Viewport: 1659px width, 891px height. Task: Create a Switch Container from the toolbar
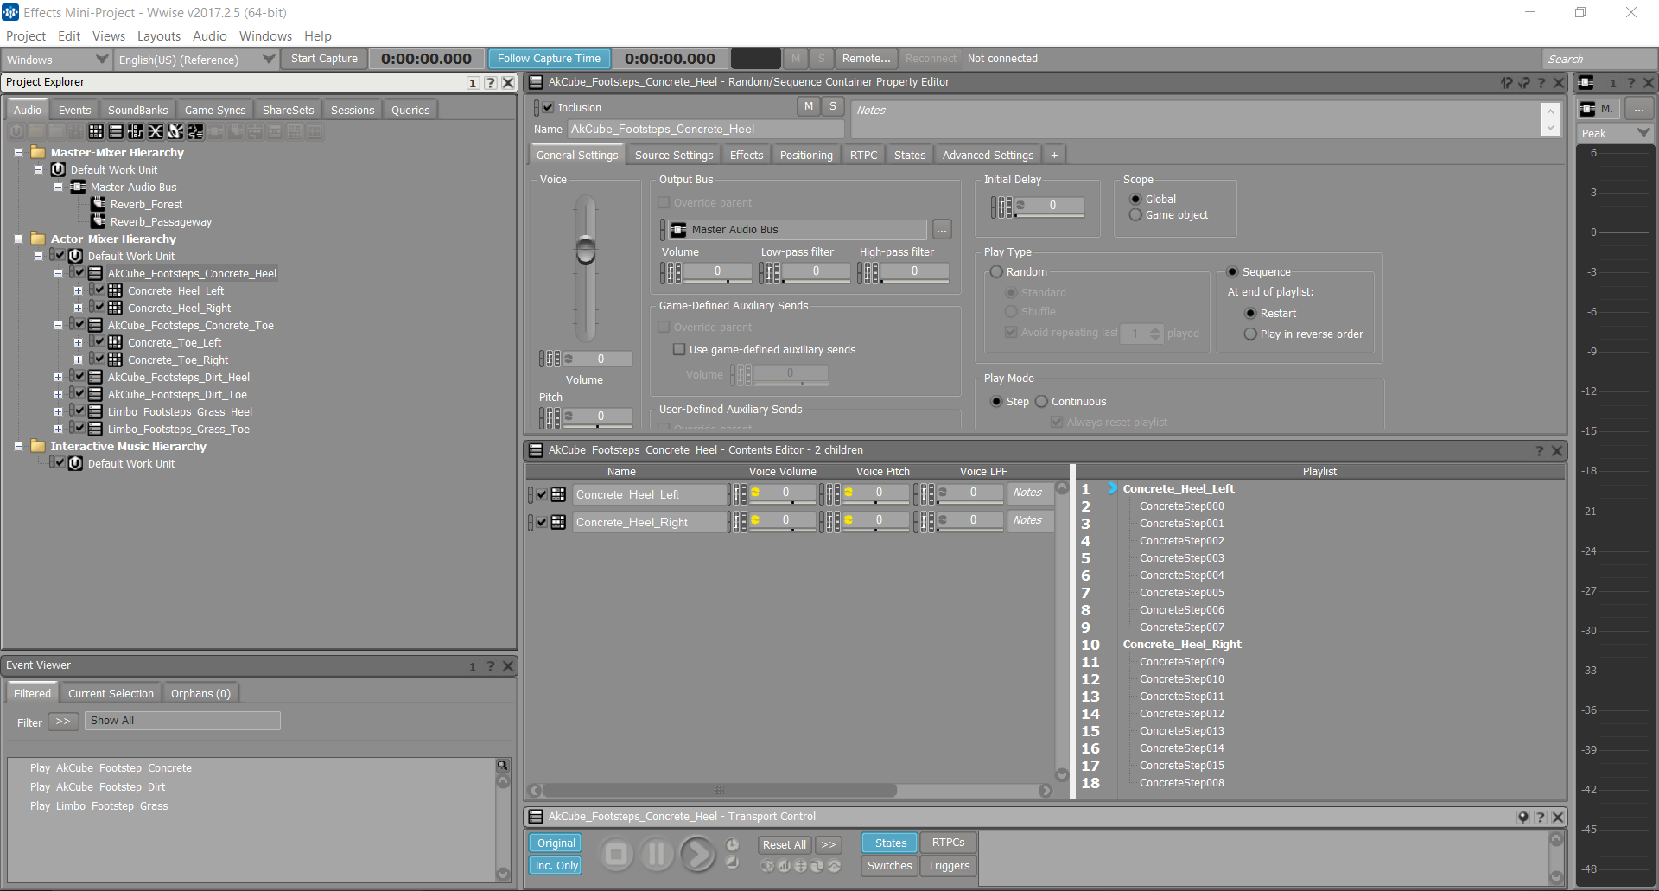(x=136, y=131)
